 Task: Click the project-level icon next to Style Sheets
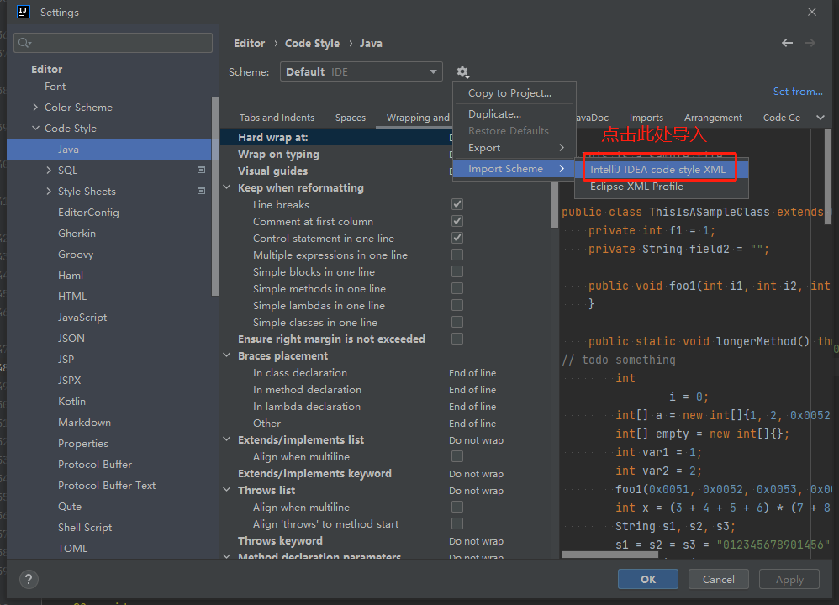click(201, 191)
